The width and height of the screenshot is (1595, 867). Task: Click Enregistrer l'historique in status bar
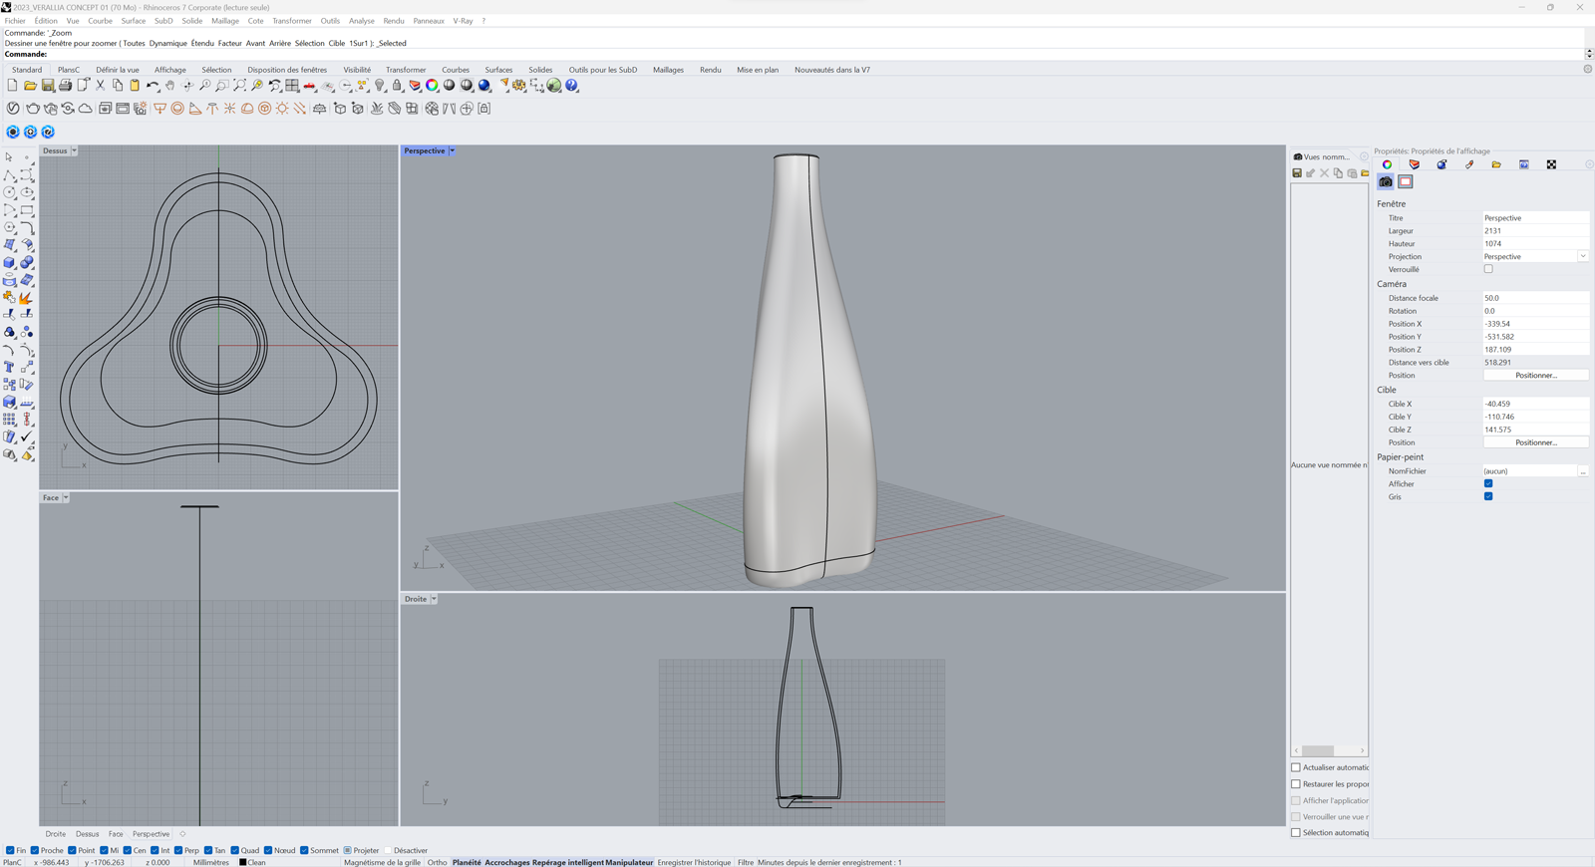click(694, 862)
